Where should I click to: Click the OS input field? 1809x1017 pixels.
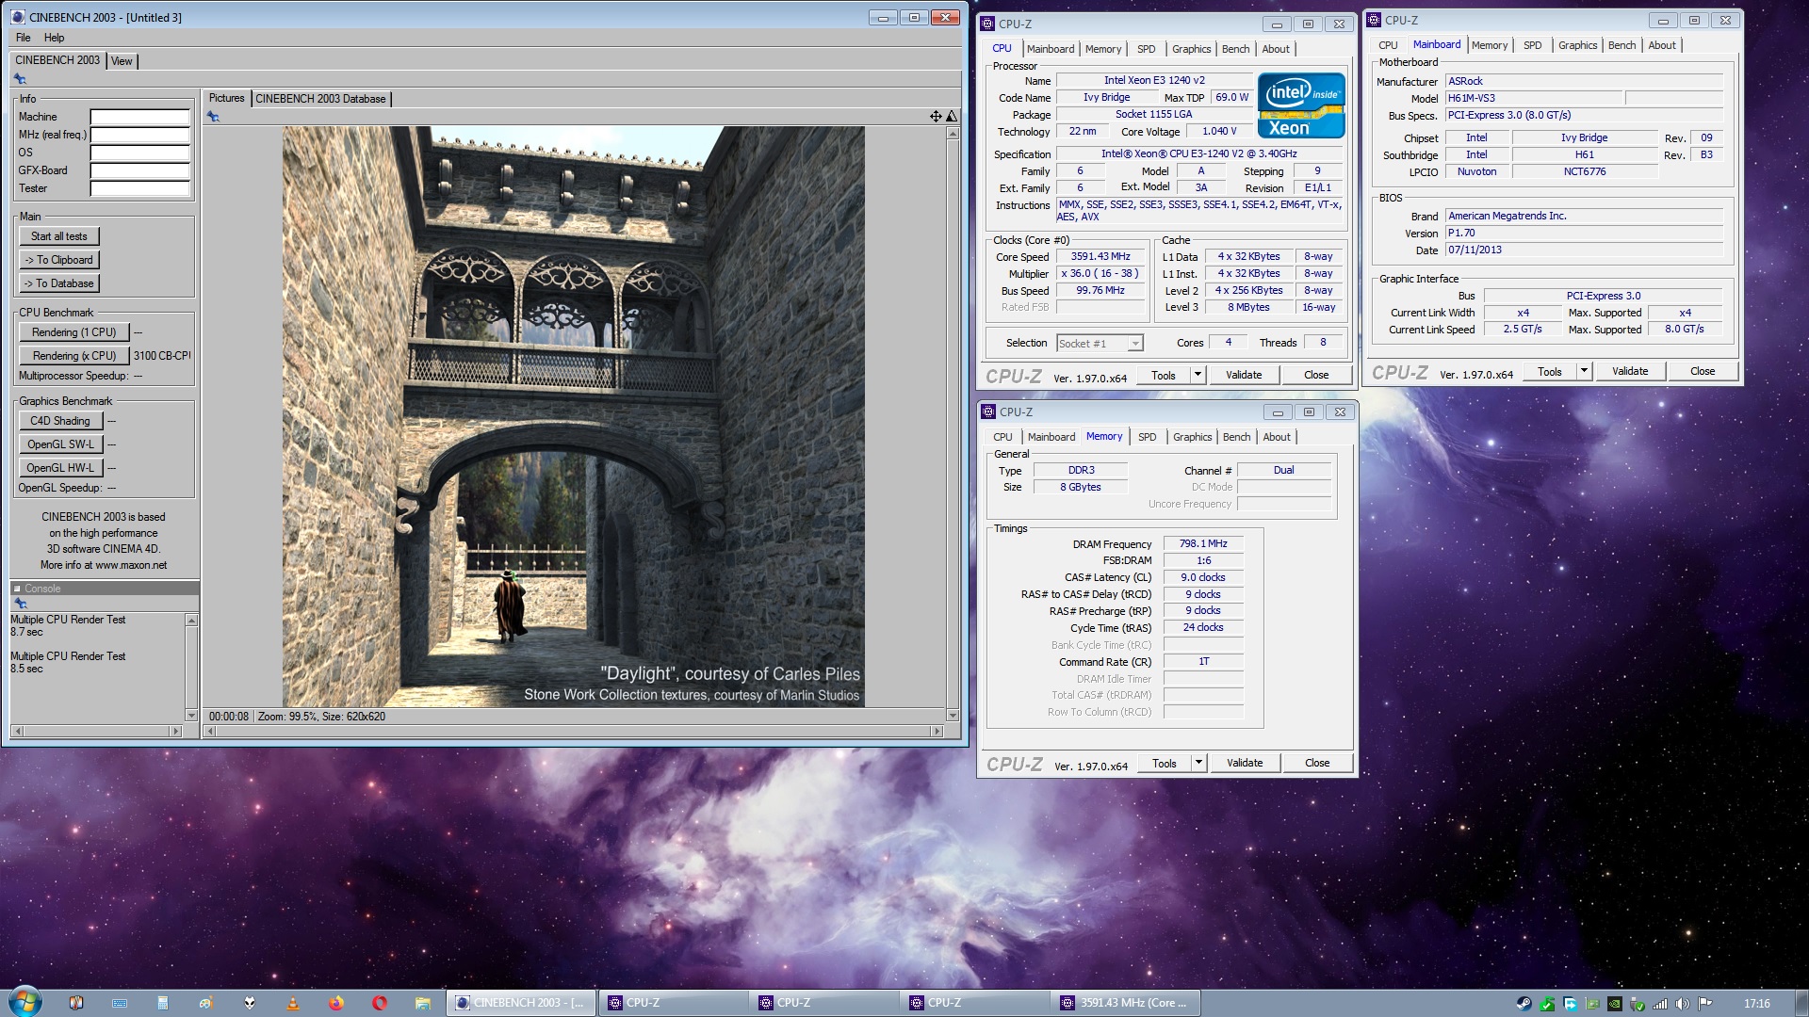click(x=140, y=153)
